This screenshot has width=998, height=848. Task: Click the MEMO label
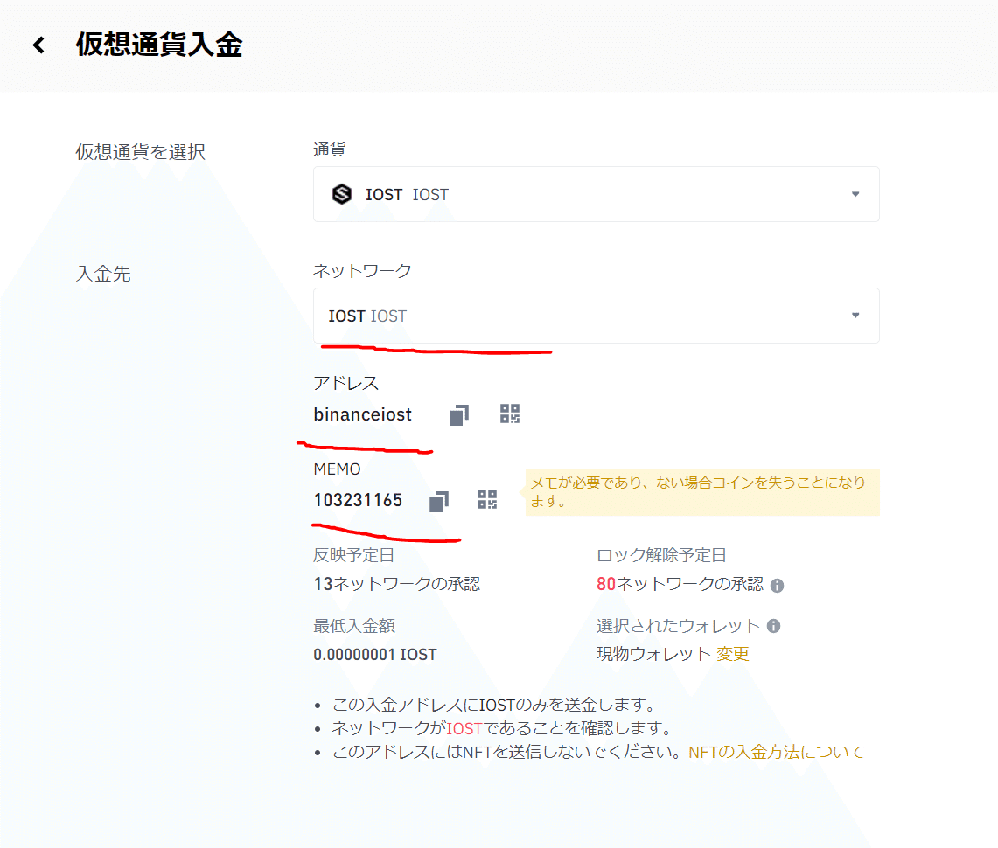[x=338, y=469]
